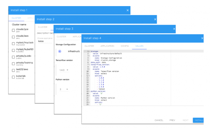Switch to the VALUES tab
211x132 pixels.
point(139,46)
